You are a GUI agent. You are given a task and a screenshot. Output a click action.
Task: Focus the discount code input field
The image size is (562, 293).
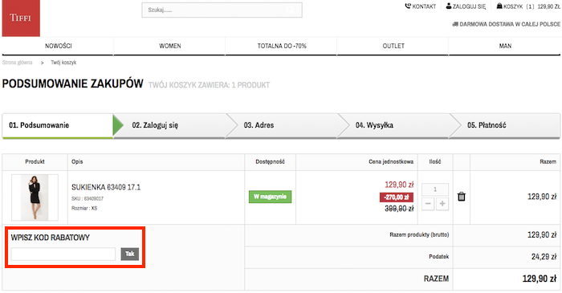coord(63,254)
